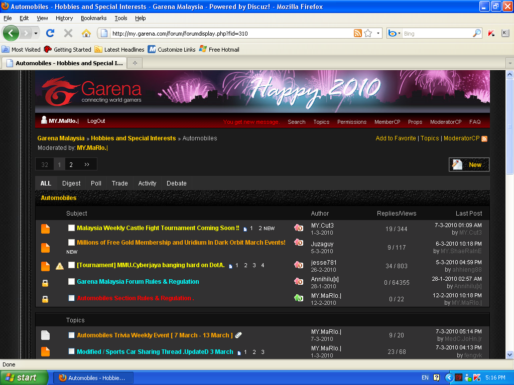Switch to the Digest filter tab
The width and height of the screenshot is (514, 385).
pos(71,183)
